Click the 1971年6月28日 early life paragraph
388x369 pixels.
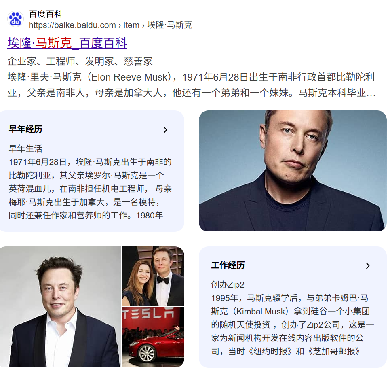90,189
